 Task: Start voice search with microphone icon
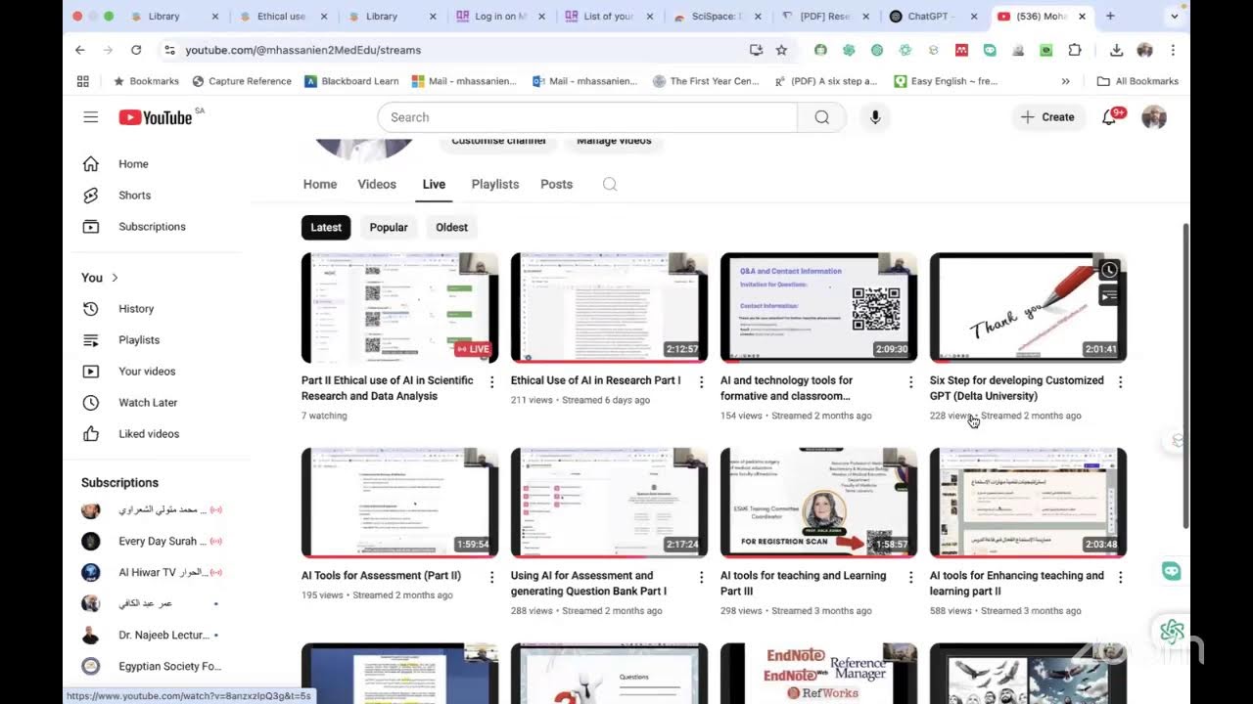(x=875, y=117)
